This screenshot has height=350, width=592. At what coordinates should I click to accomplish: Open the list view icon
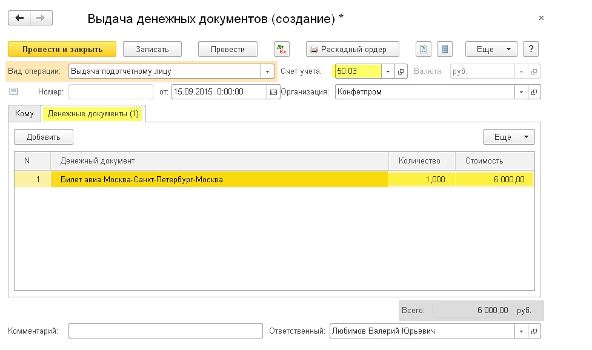444,49
